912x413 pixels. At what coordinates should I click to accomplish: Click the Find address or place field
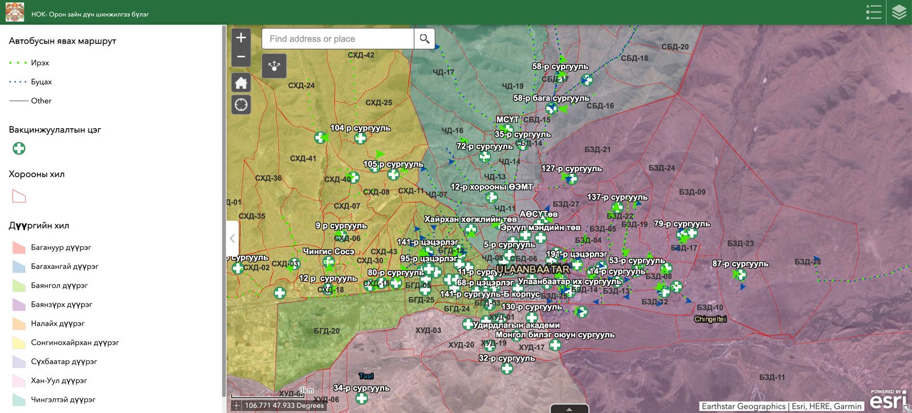pos(338,39)
